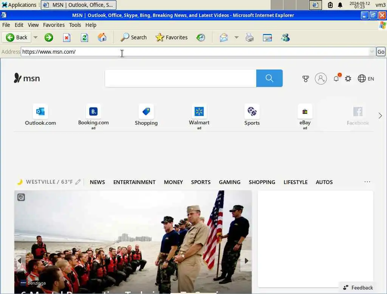Image resolution: width=387 pixels, height=294 pixels.
Task: Open the Outlook.com shortcut
Action: pyautogui.click(x=40, y=115)
